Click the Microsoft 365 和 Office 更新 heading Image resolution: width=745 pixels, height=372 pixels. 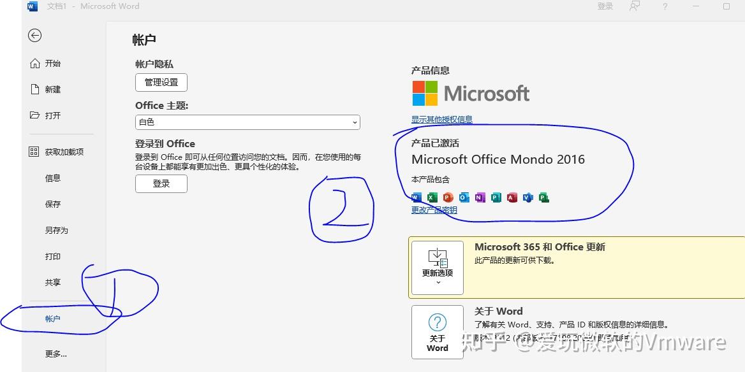pos(540,247)
